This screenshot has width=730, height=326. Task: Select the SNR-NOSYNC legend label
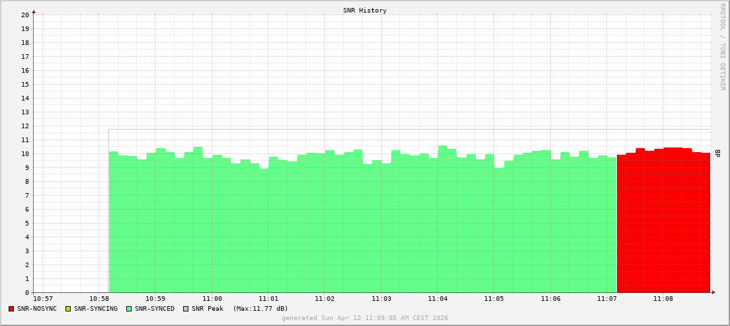[37, 309]
